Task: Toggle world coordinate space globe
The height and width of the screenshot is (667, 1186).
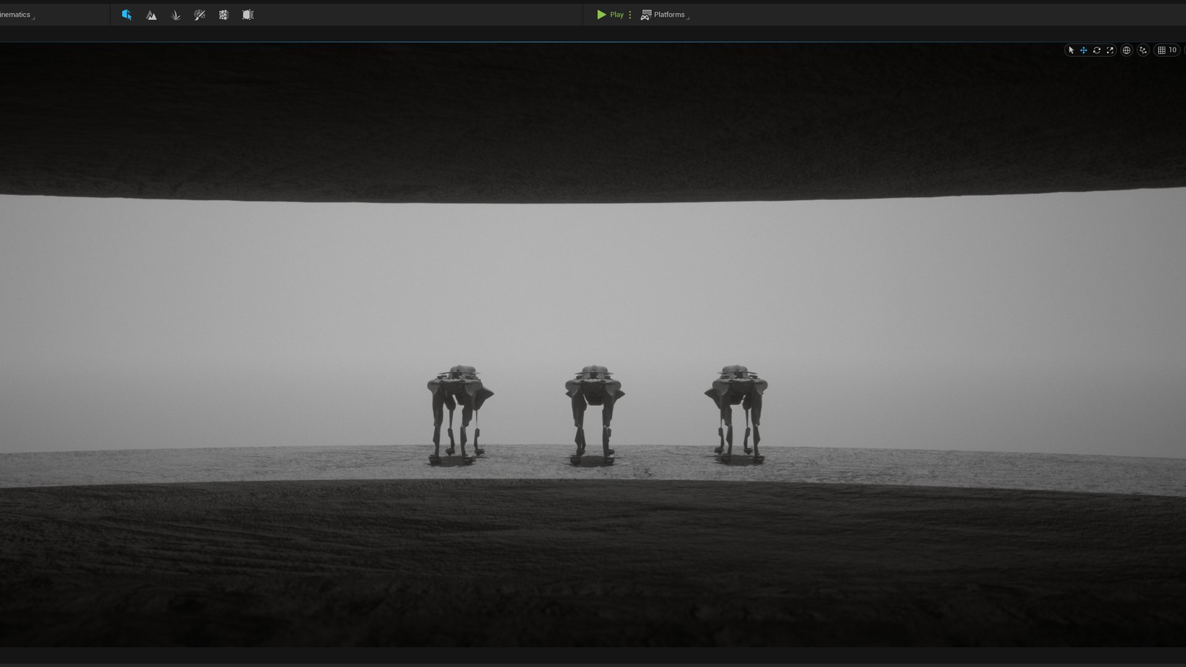Action: (x=1127, y=50)
